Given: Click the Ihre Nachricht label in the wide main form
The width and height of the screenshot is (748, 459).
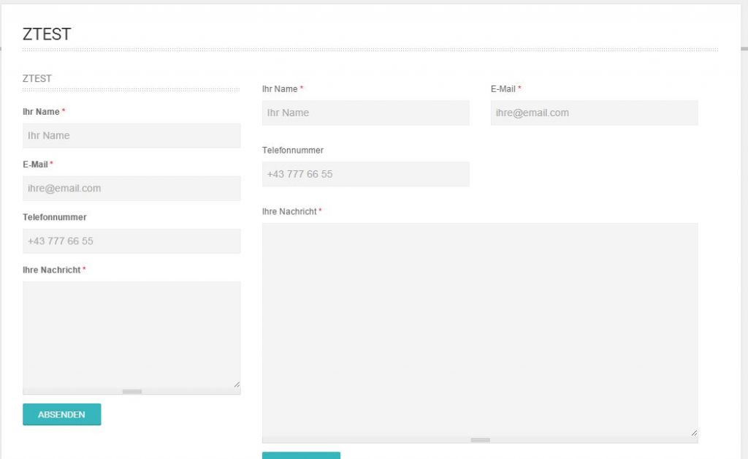Looking at the screenshot, I should pyautogui.click(x=289, y=211).
